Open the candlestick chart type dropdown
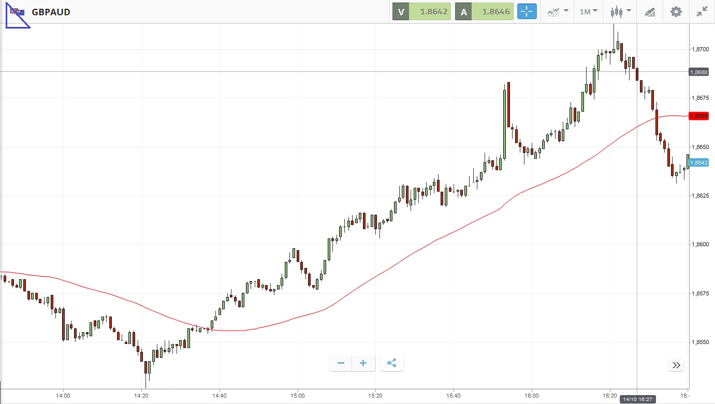715x404 pixels. pos(621,11)
